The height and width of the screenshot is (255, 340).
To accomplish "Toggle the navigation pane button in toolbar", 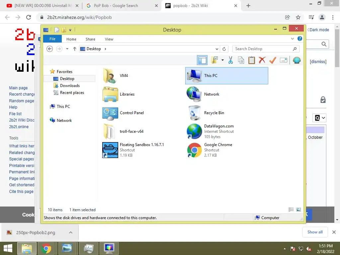I will click(x=202, y=60).
